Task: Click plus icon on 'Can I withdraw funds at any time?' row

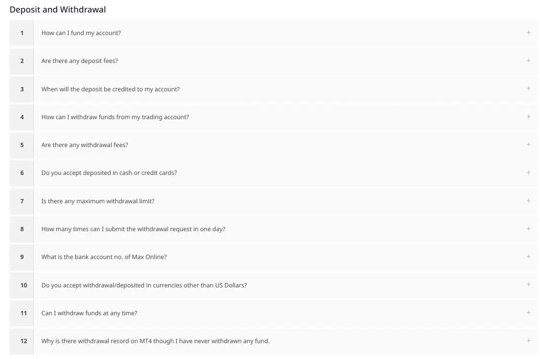Action: (x=528, y=313)
